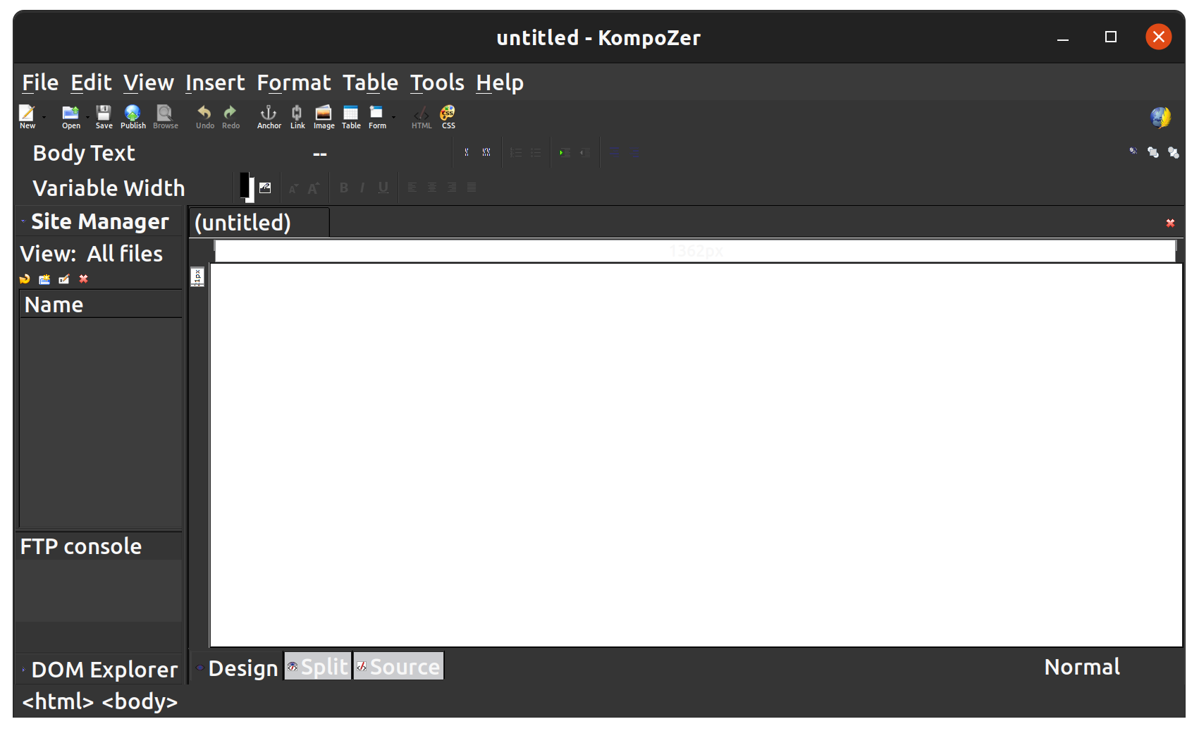The height and width of the screenshot is (731, 1199).
Task: Undo the last action
Action: [204, 116]
